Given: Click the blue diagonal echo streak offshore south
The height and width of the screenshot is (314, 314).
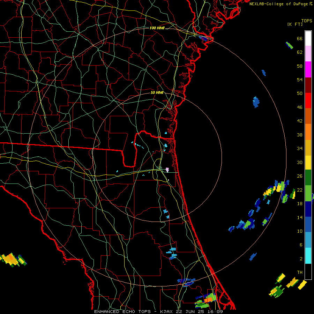Looking at the screenshot, I should [253, 257].
